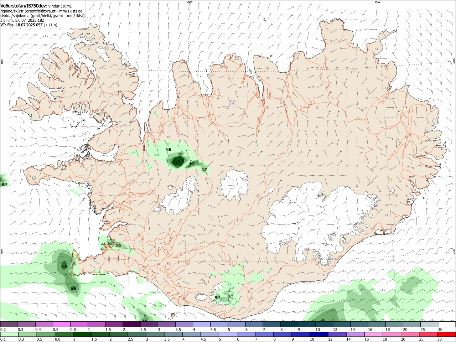Click the pale gray 25 swatch in upper row

[429, 324]
